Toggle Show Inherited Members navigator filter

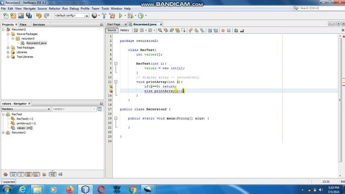(x=5, y=175)
